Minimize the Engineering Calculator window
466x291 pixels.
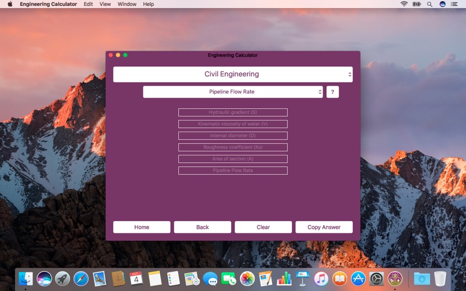point(118,55)
